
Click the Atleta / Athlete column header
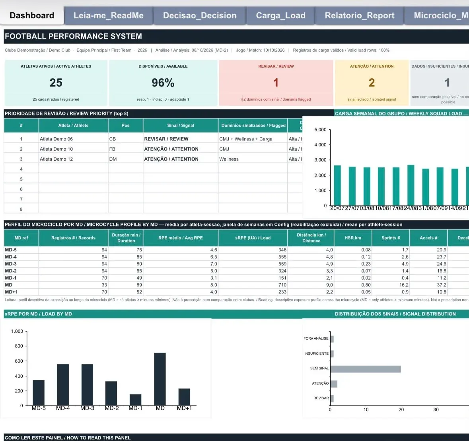click(x=73, y=126)
